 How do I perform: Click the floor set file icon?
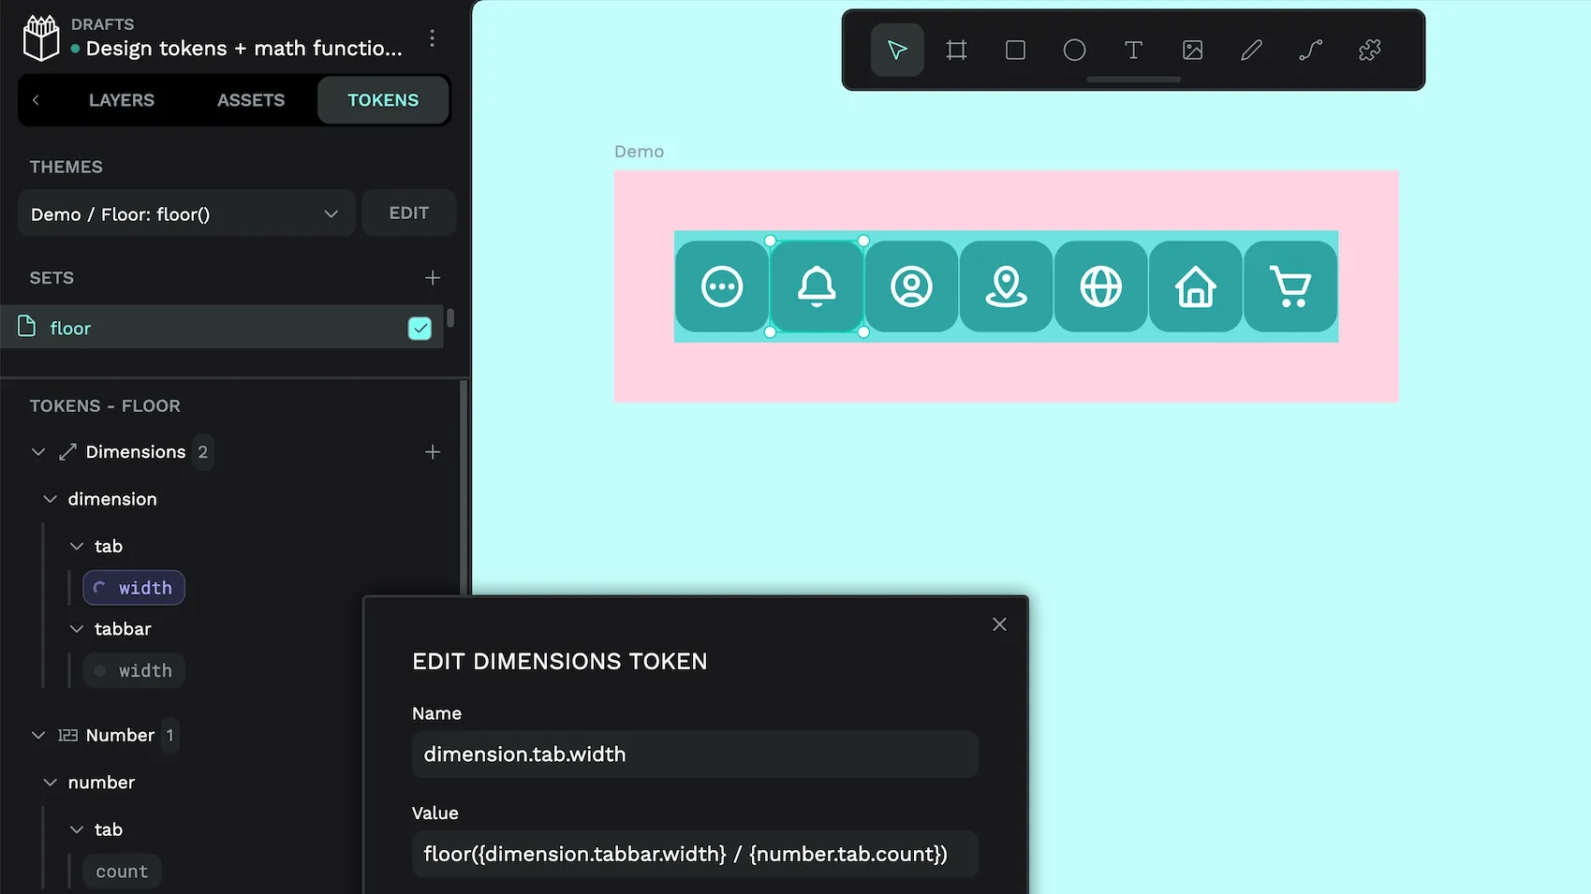pos(27,327)
